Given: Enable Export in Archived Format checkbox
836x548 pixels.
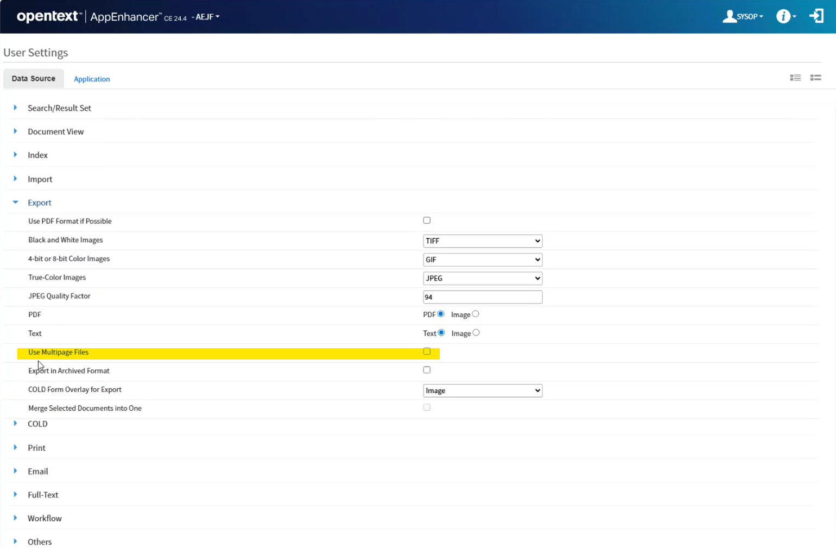Looking at the screenshot, I should point(427,370).
